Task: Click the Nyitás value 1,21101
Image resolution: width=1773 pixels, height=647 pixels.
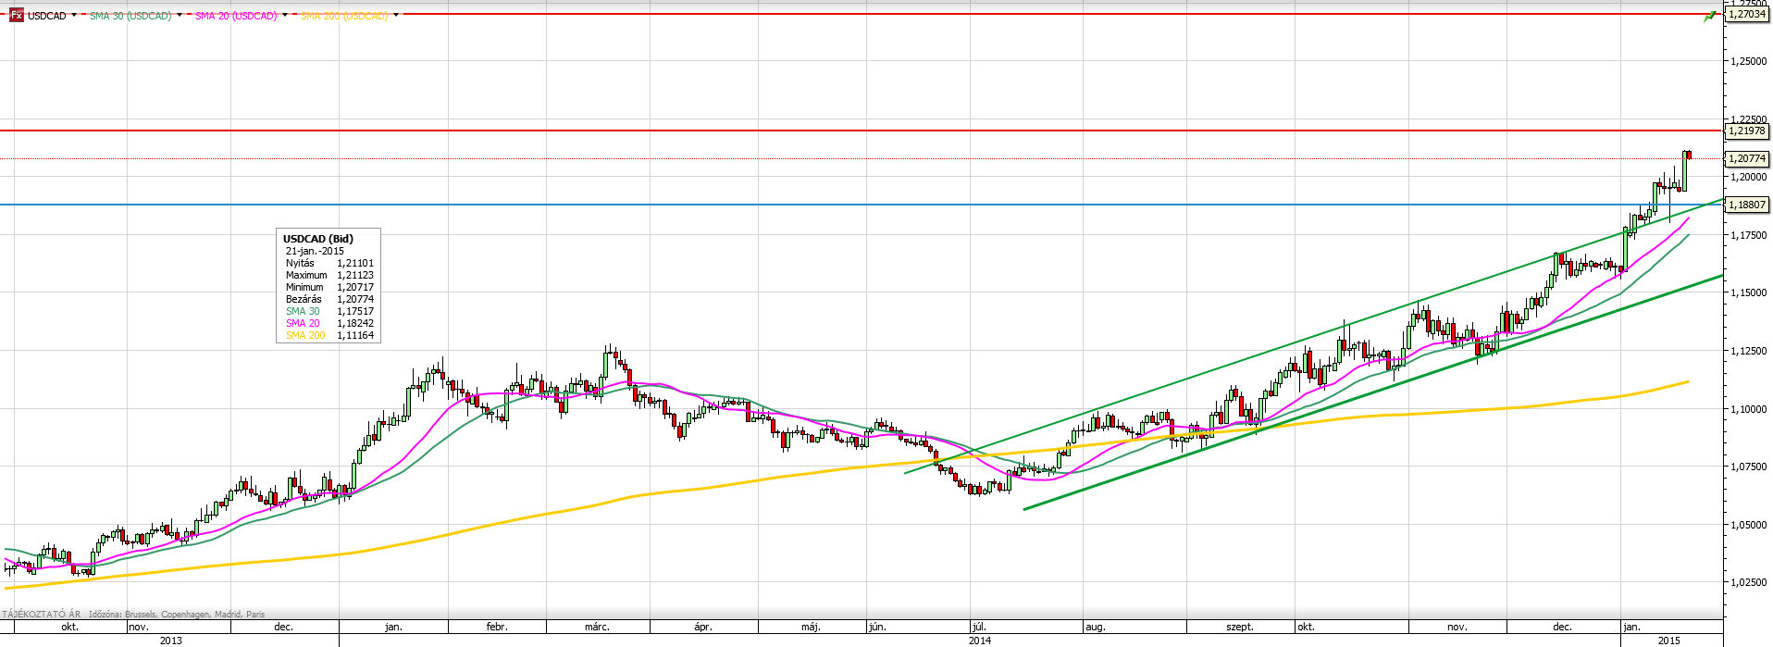Action: tap(355, 263)
